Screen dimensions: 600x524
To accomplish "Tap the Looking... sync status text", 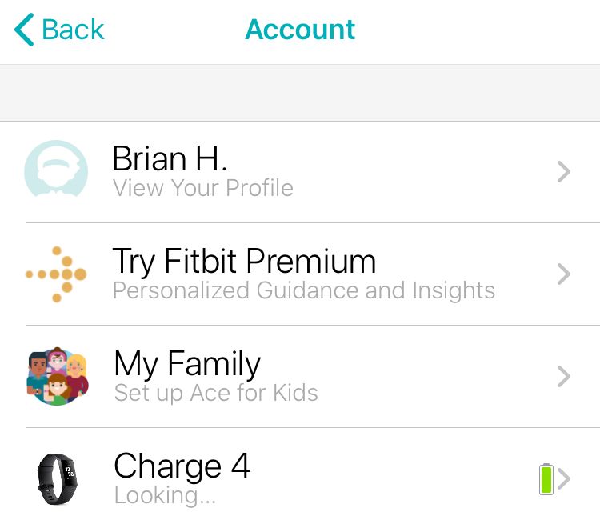I will point(165,496).
